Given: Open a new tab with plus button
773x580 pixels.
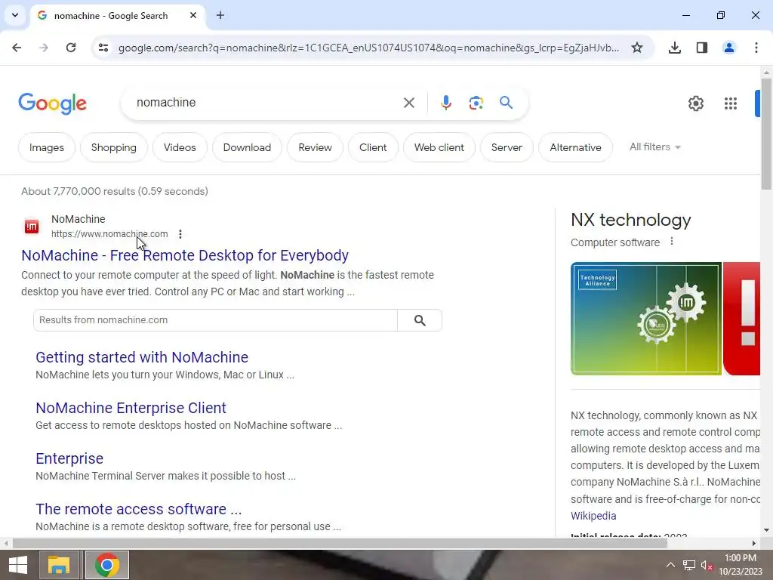Looking at the screenshot, I should pos(220,15).
